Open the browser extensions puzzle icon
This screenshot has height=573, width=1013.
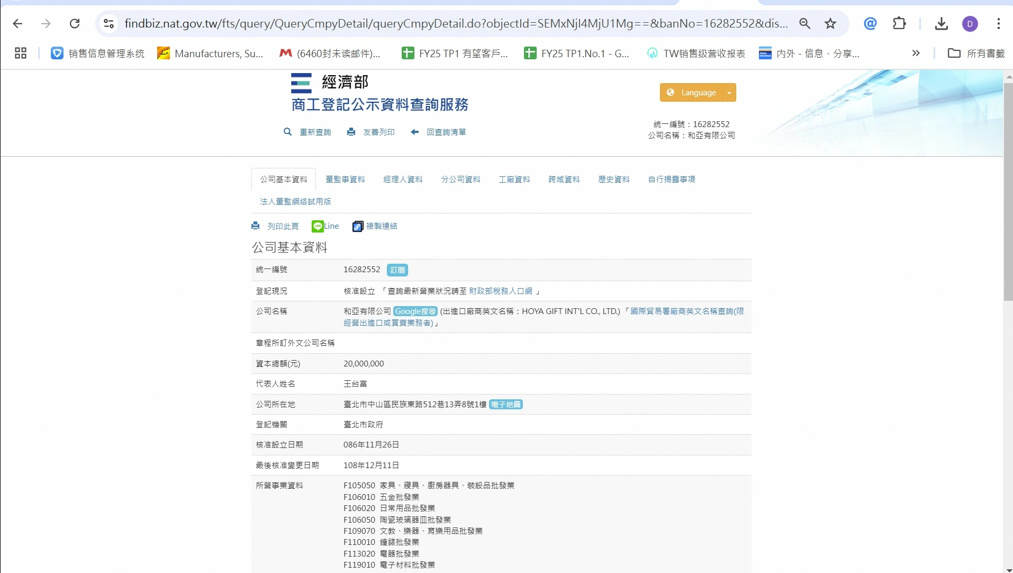899,23
